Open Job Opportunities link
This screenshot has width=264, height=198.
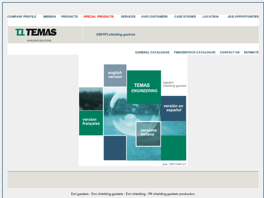[x=243, y=16]
